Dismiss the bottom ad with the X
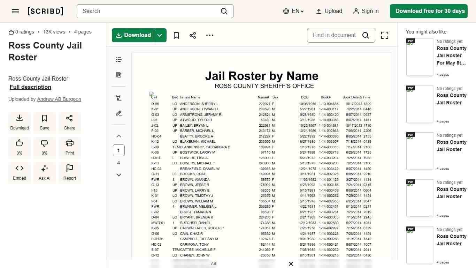Image resolution: width=476 pixels, height=268 pixels. click(x=291, y=264)
